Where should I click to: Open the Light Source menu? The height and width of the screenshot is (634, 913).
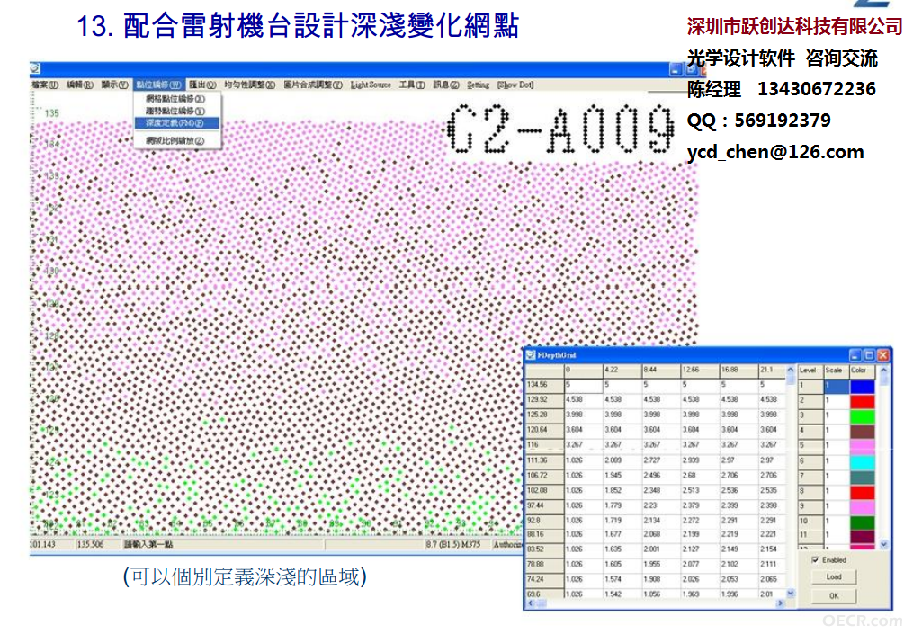(x=371, y=85)
